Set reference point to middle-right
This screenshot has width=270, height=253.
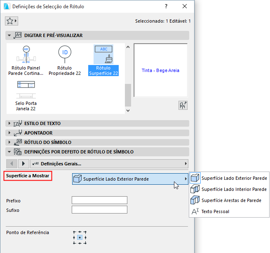click(85, 237)
